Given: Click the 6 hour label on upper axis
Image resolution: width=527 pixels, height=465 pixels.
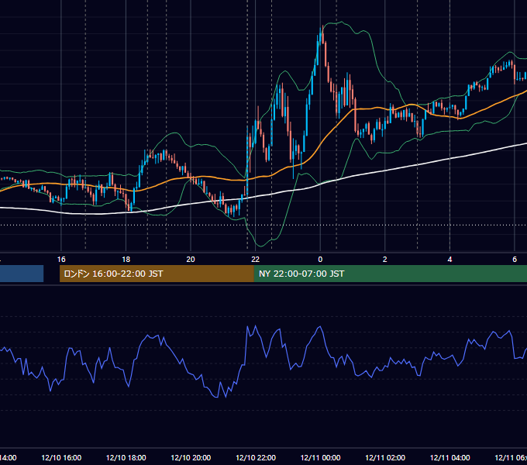Looking at the screenshot, I should point(515,260).
